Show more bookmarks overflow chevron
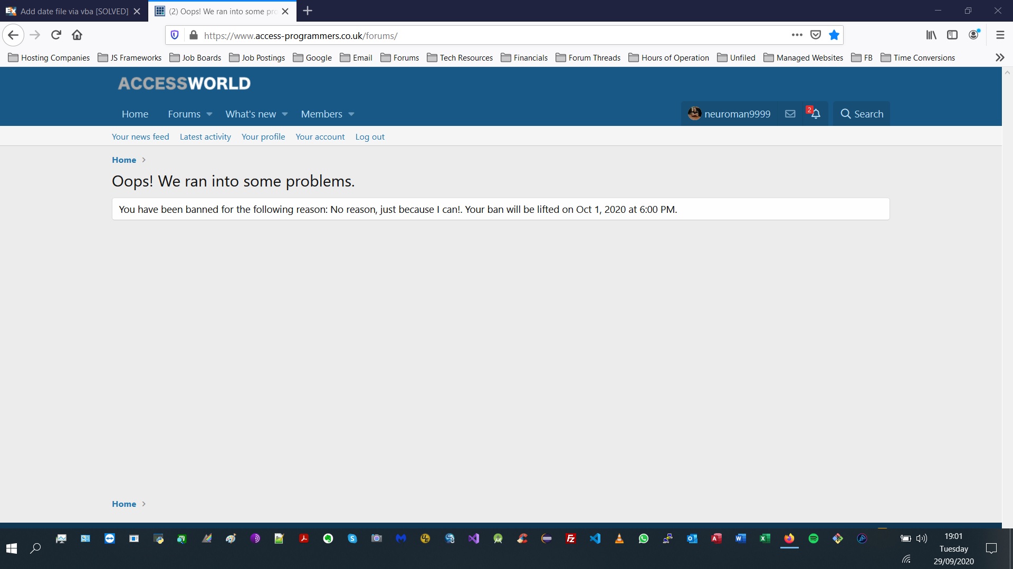The image size is (1013, 569). pyautogui.click(x=999, y=57)
